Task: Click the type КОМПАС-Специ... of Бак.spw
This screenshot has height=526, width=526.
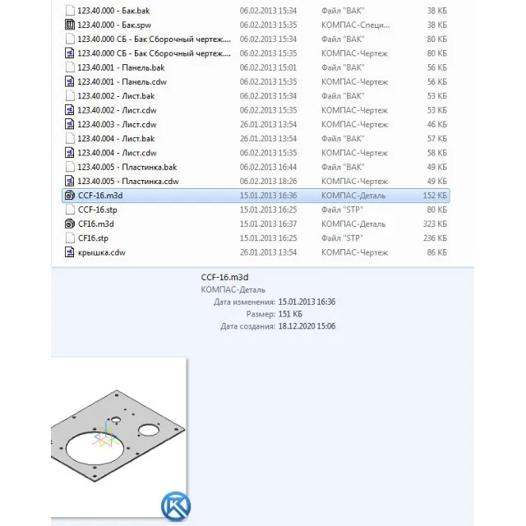Action: pyautogui.click(x=356, y=25)
